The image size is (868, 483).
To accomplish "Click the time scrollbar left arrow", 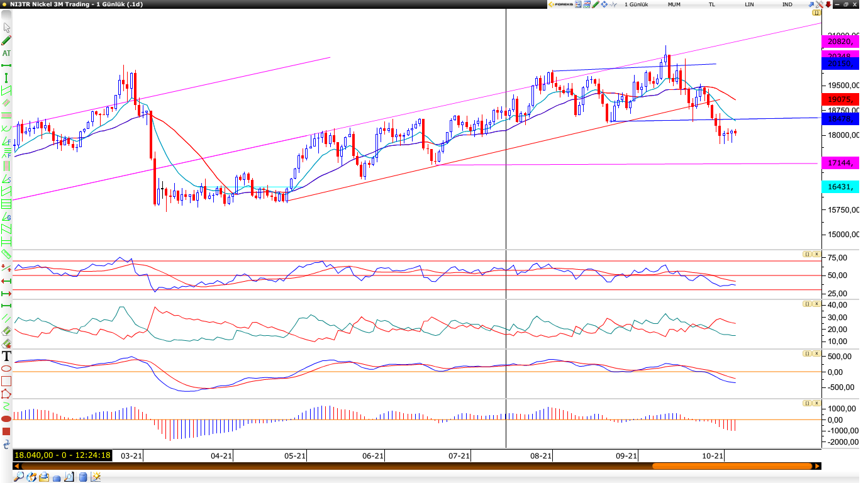I will point(16,466).
